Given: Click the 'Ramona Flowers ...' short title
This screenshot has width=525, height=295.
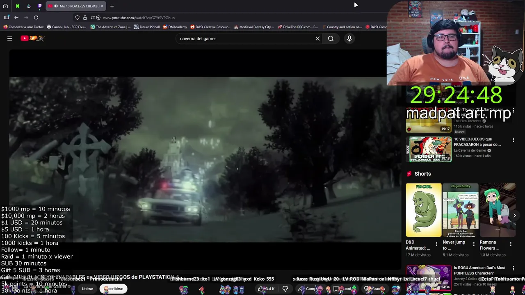Looking at the screenshot, I should tap(489, 245).
